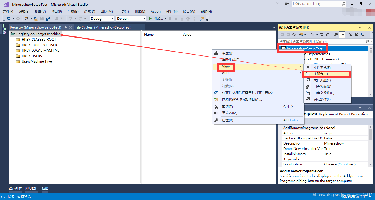Open the 即时窗口 bottom tab
This screenshot has height=200, width=375.
pos(32,188)
